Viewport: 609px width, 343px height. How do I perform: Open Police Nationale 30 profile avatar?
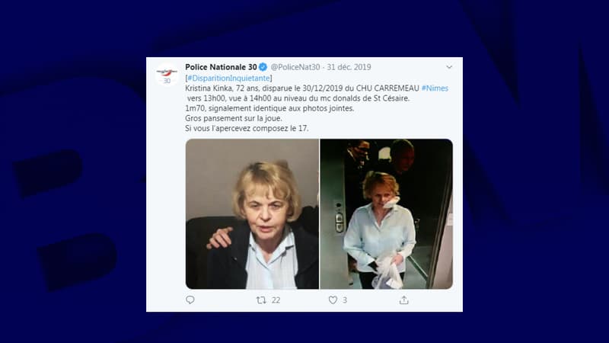click(167, 74)
